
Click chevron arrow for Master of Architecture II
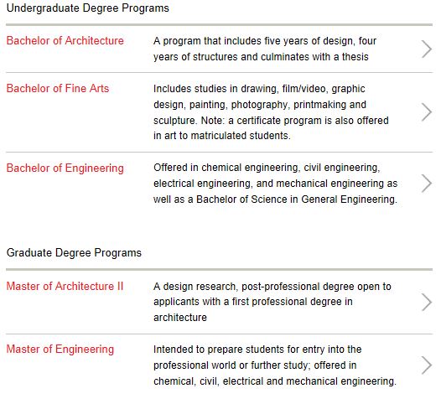427,303
